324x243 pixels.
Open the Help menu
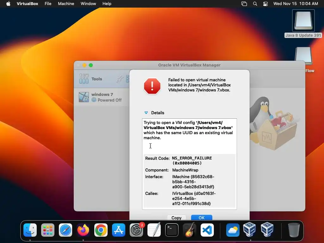click(107, 4)
